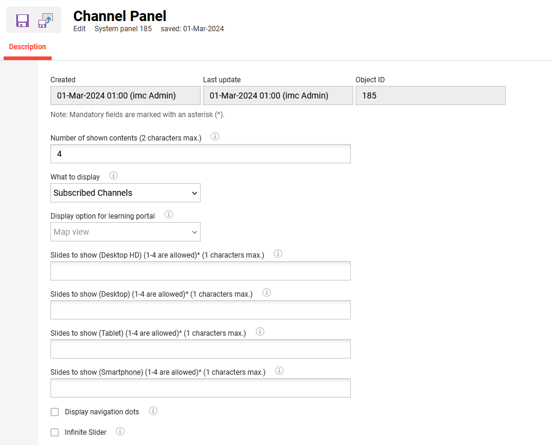Show info for Slides to show (Desktop)

[x=267, y=293]
